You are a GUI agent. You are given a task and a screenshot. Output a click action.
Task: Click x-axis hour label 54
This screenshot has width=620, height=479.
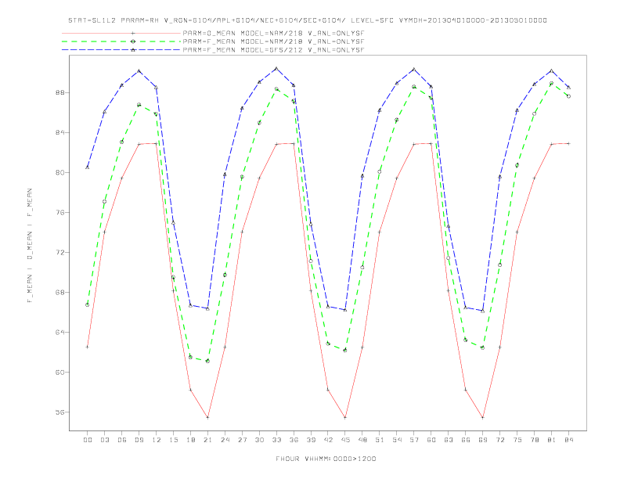click(x=397, y=440)
